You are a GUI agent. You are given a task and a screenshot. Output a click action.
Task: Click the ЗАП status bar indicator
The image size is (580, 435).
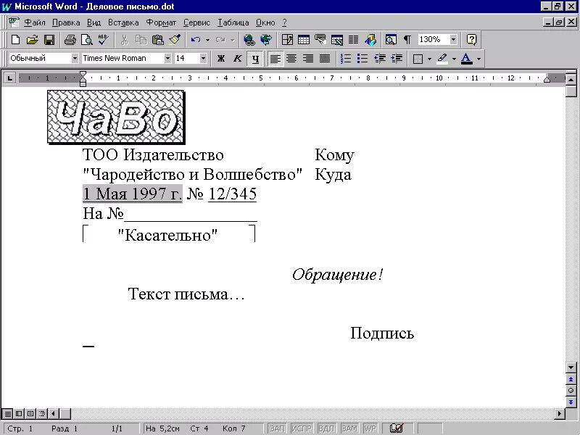pyautogui.click(x=278, y=428)
